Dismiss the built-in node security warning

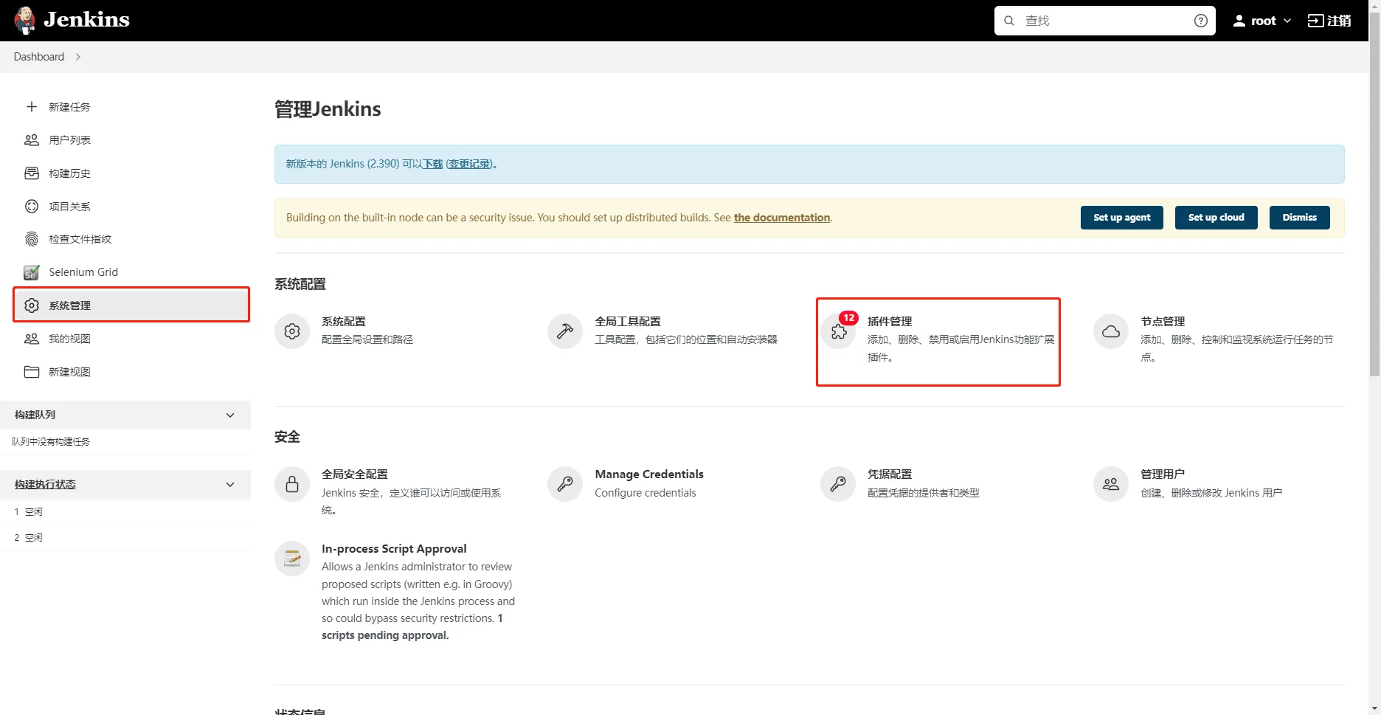coord(1299,218)
